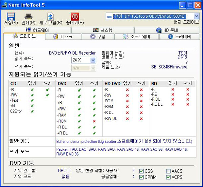The width and height of the screenshot is (203, 187).
Task: Click the 인쇄(P) print label
Action: [28, 23]
